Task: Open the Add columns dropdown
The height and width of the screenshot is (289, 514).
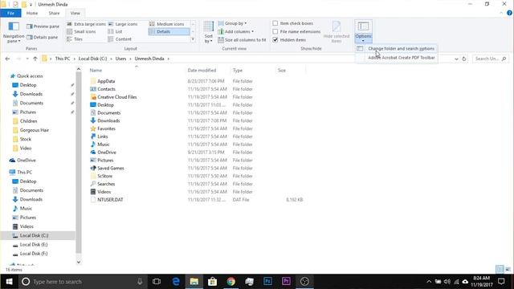Action: click(235, 31)
